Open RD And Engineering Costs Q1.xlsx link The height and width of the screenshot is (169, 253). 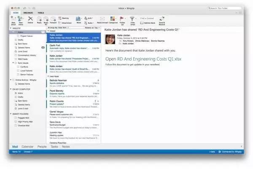coord(143,59)
